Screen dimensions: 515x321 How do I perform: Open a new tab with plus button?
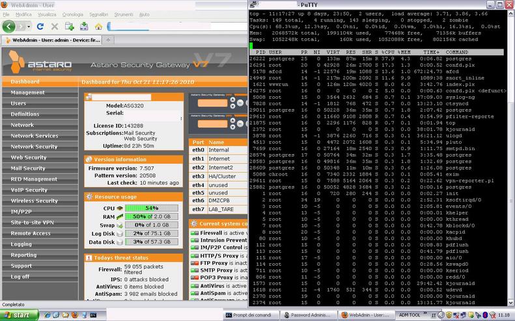click(x=108, y=40)
